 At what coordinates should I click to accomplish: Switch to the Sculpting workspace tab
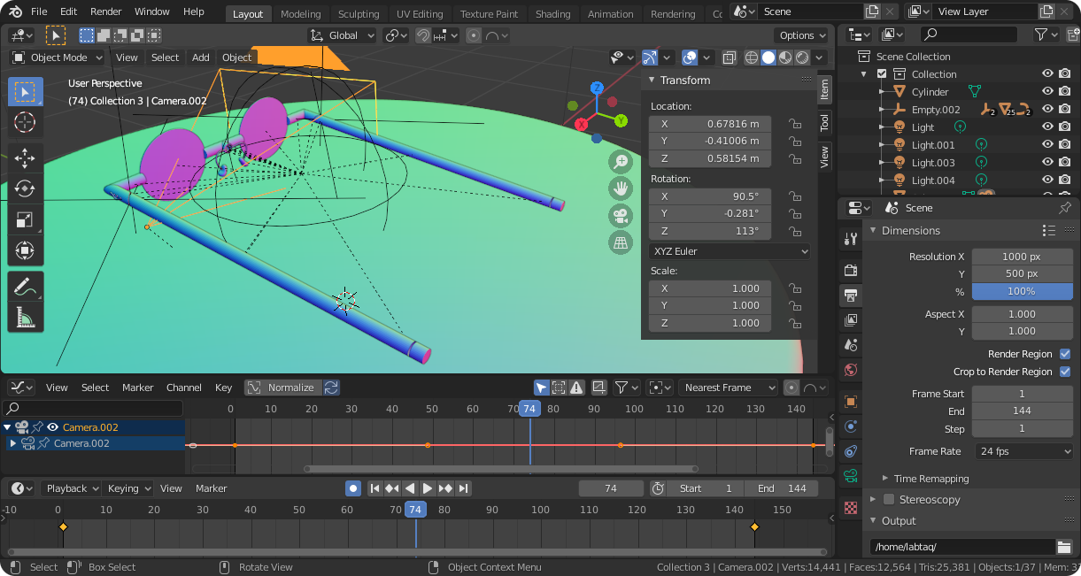point(359,14)
